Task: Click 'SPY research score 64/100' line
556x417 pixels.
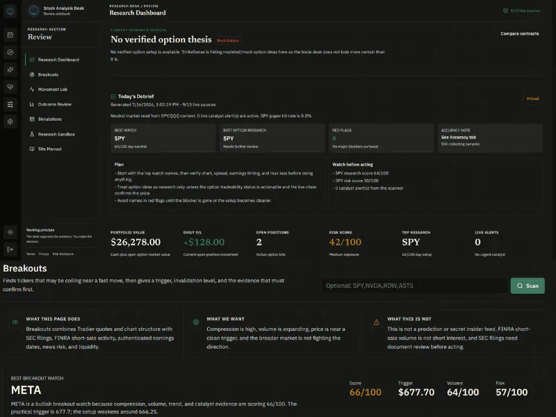Action: pos(360,173)
